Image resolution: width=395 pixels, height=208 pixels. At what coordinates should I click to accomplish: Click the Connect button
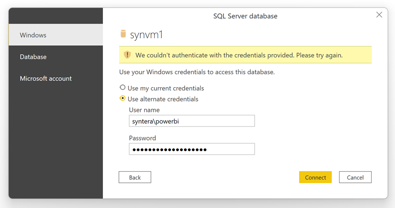(315, 177)
